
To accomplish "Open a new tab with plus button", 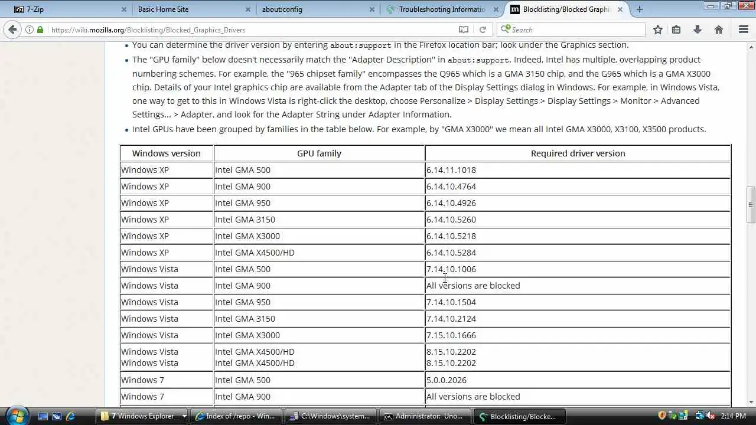I will pos(640,9).
